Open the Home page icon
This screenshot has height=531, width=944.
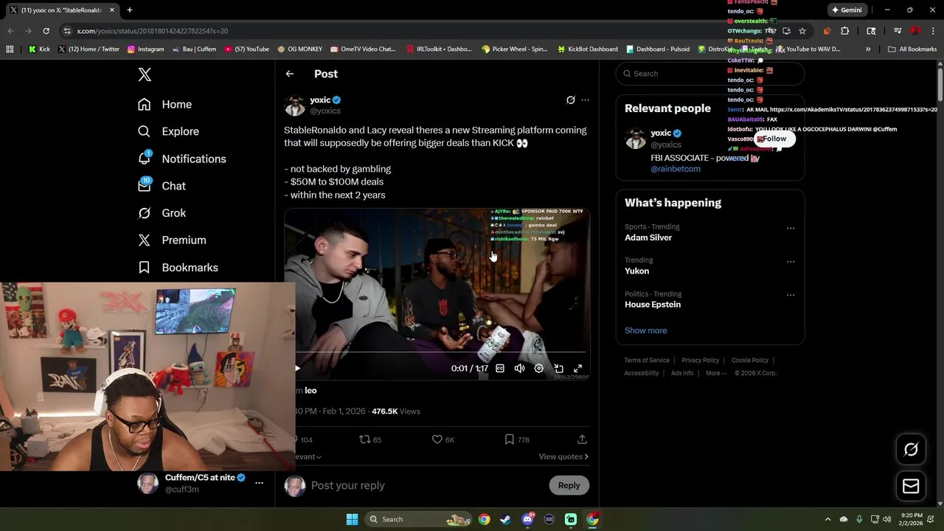[x=145, y=105]
